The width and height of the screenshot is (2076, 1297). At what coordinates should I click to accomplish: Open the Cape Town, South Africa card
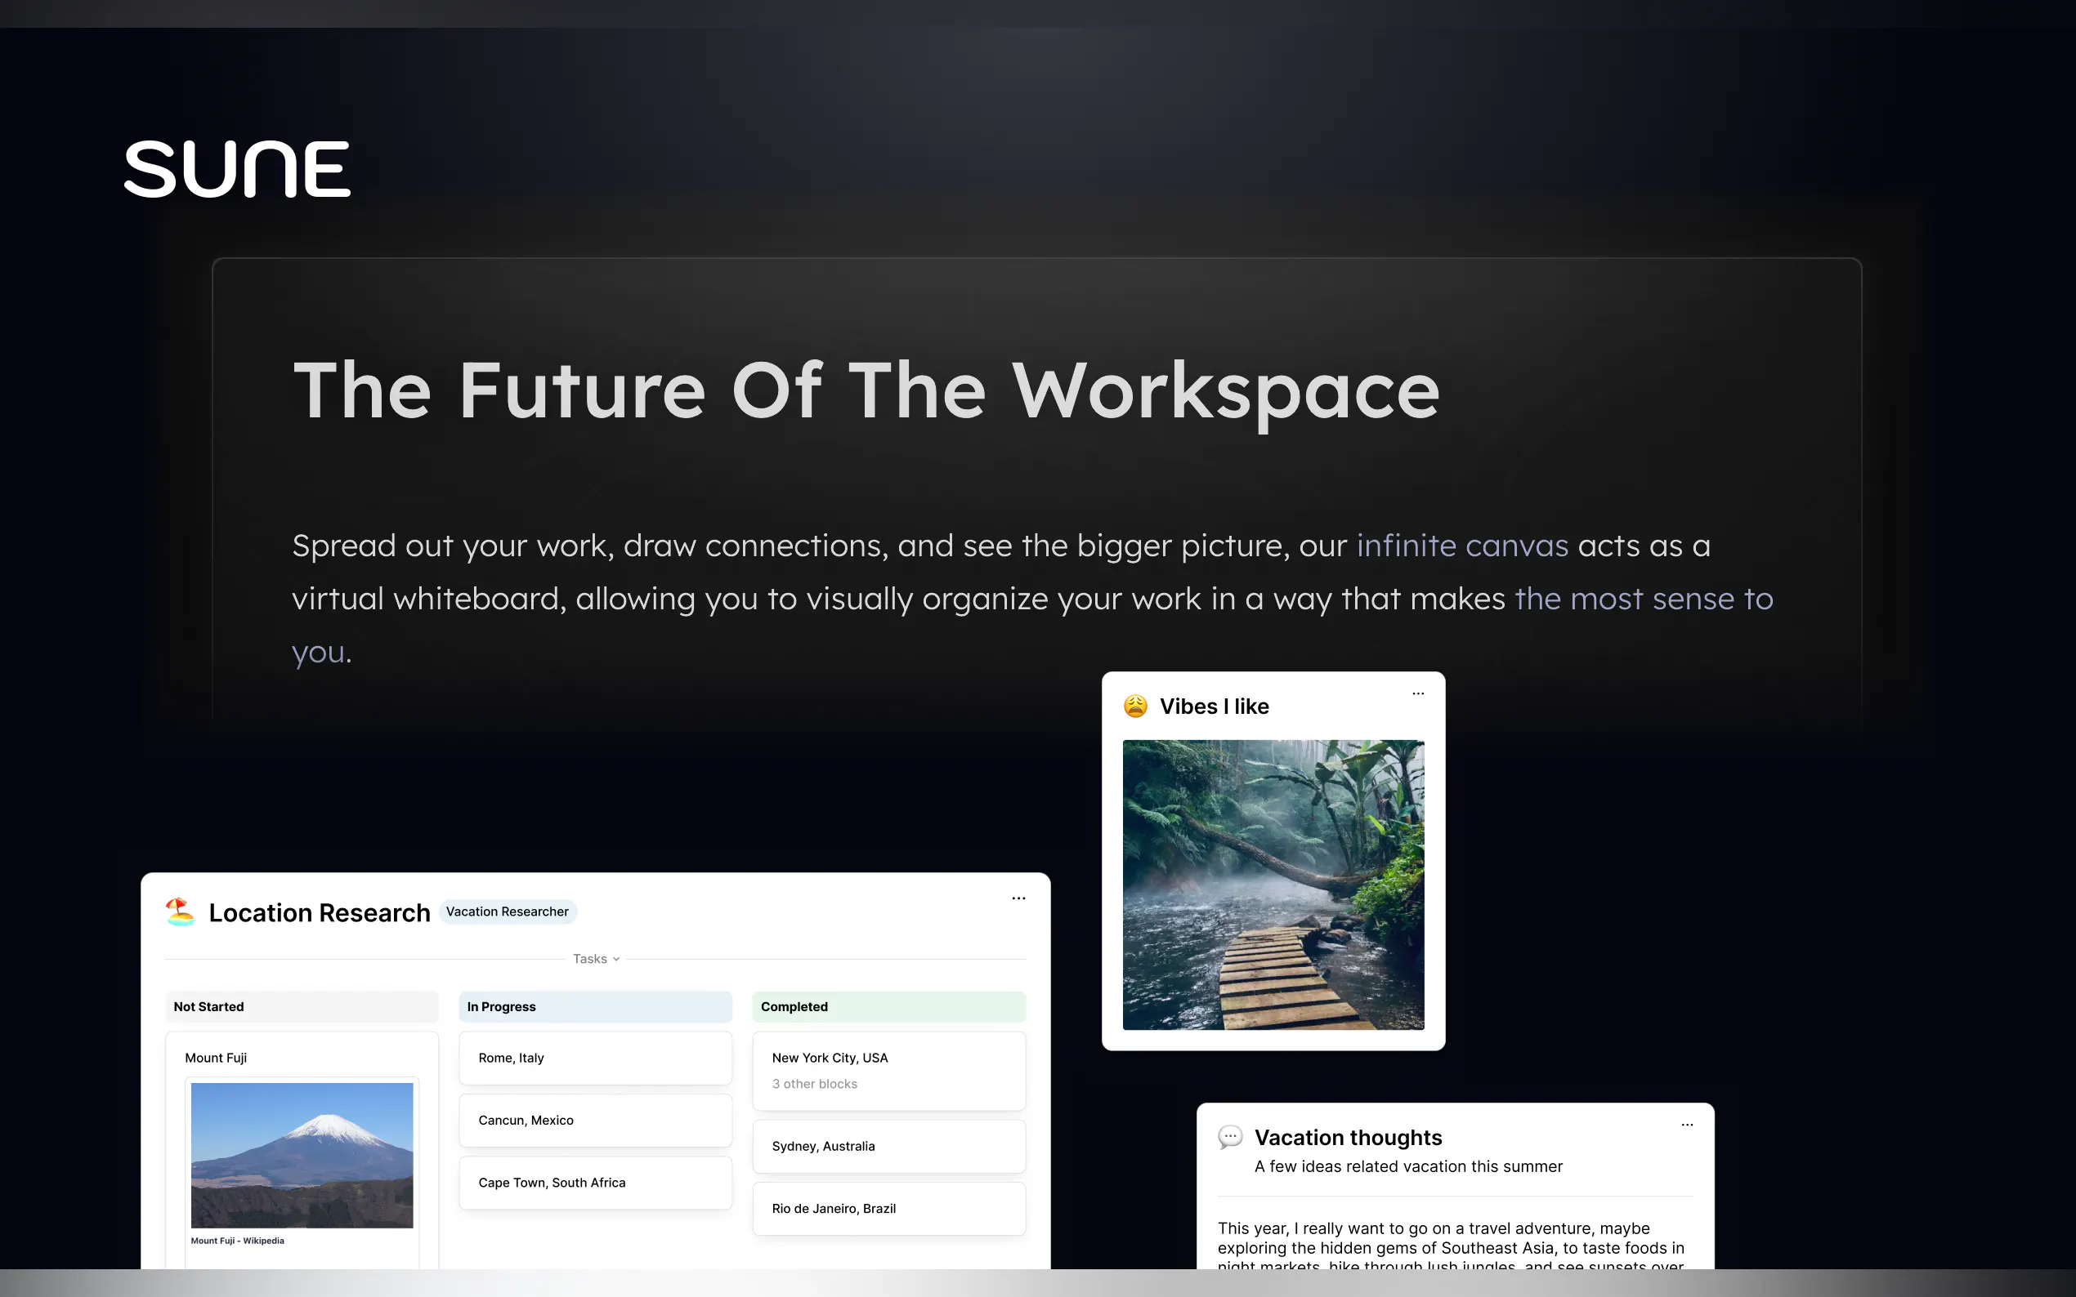(595, 1182)
